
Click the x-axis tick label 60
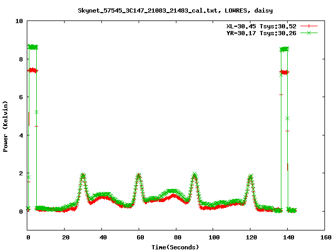click(140, 237)
